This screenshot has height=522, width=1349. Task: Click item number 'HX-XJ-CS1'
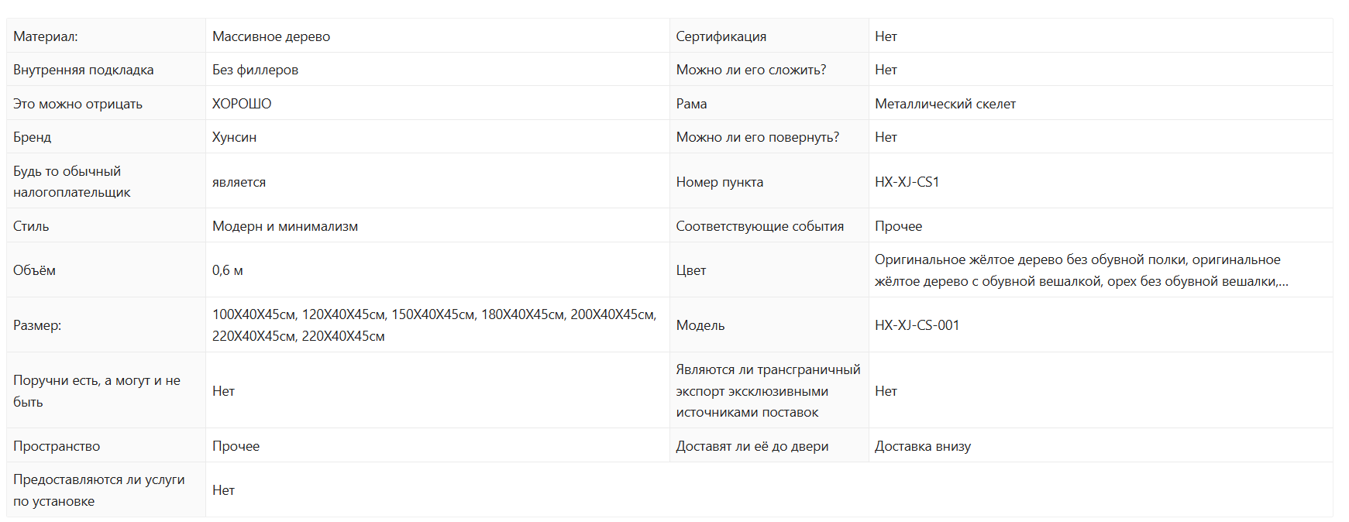(x=907, y=182)
